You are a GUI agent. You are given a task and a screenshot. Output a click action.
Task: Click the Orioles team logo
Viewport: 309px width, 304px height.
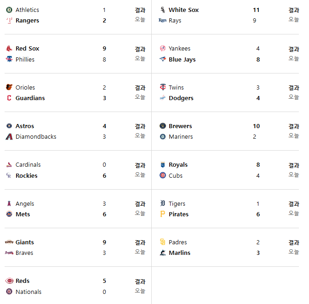[x=9, y=87]
